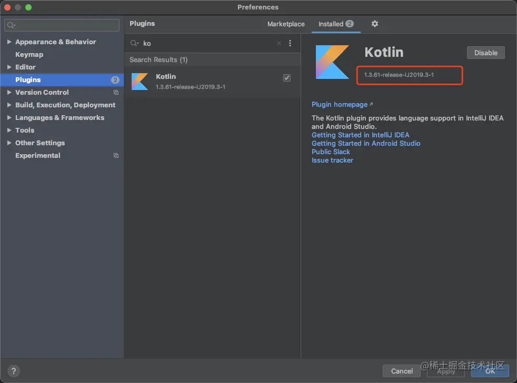
Task: Confirm preferences with the OK button
Action: click(x=490, y=371)
